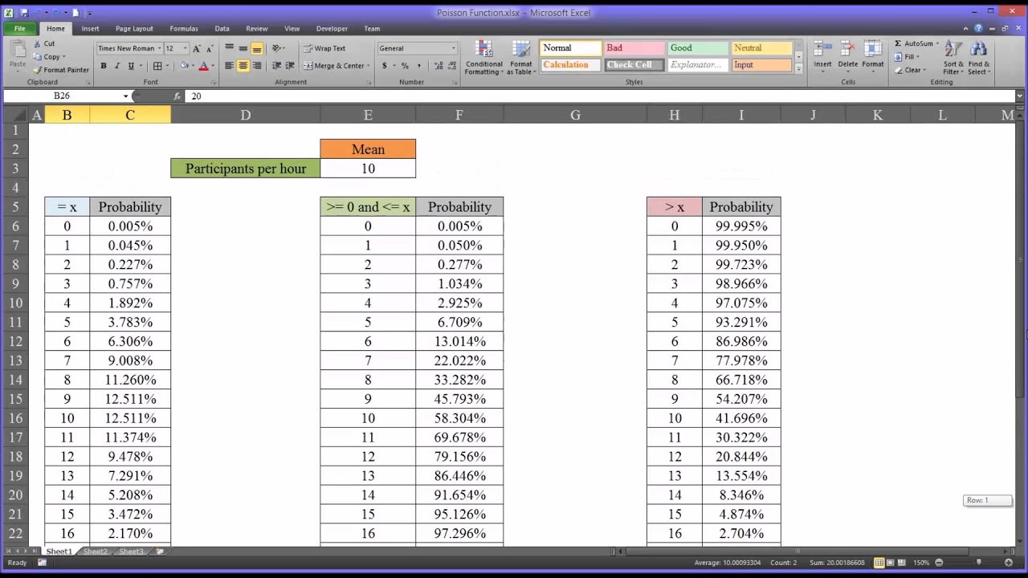Click the Save icon in Quick Access toolbar
The width and height of the screenshot is (1028, 578).
tap(24, 13)
